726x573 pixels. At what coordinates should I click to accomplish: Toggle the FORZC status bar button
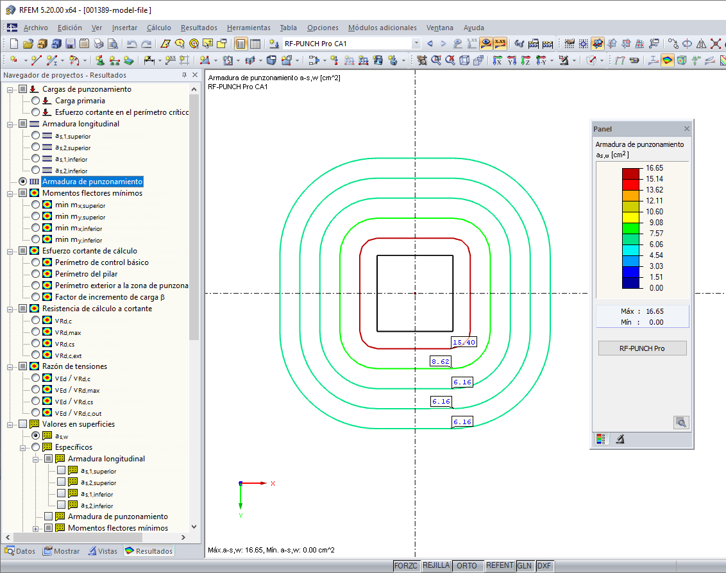(405, 565)
